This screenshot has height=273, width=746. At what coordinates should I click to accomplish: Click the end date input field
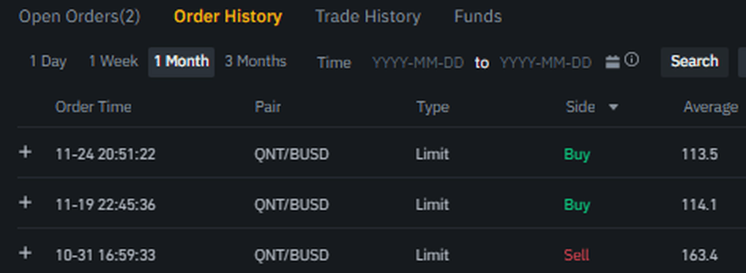click(x=545, y=62)
